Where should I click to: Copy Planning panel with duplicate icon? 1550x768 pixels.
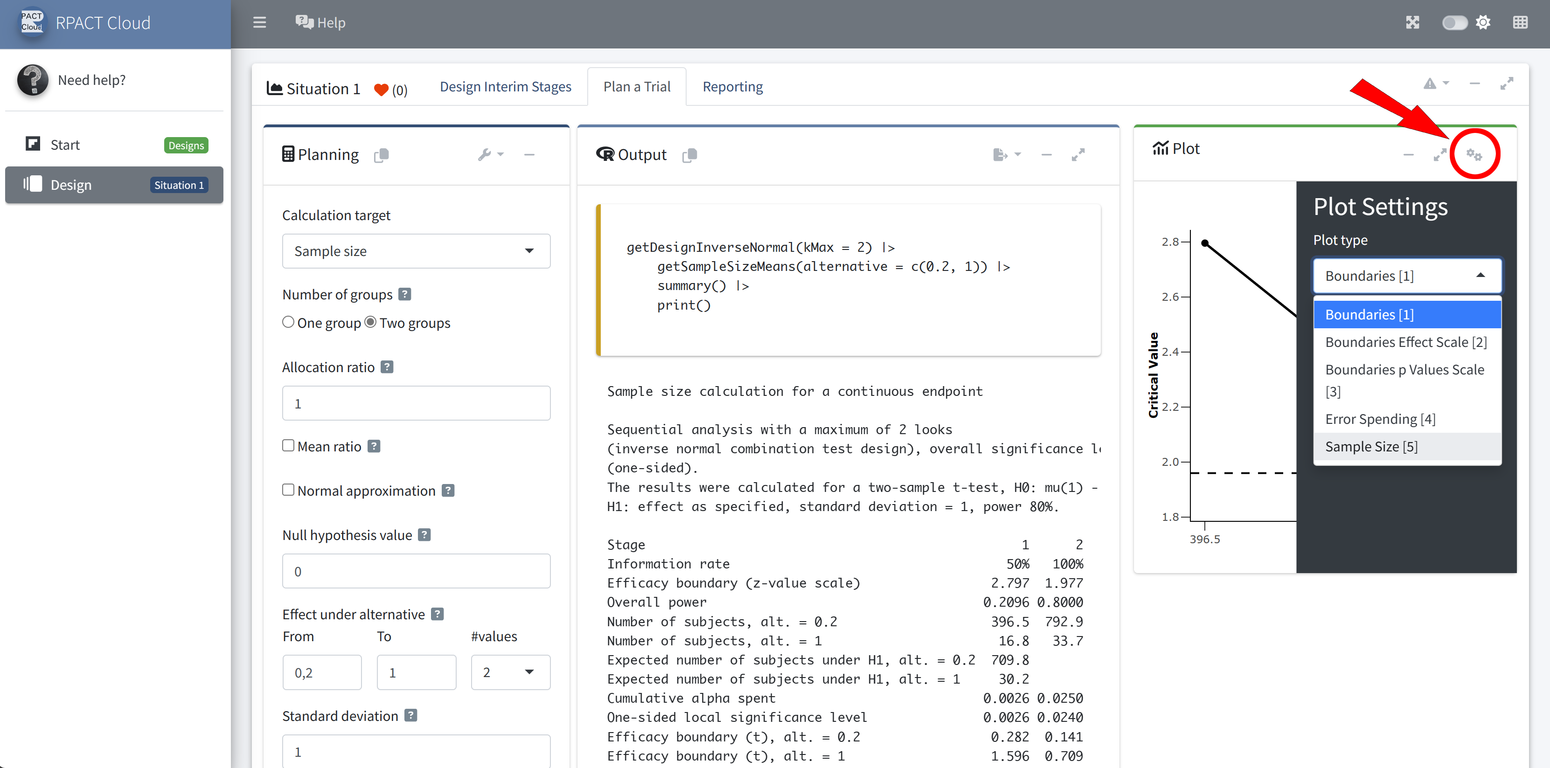pos(382,155)
